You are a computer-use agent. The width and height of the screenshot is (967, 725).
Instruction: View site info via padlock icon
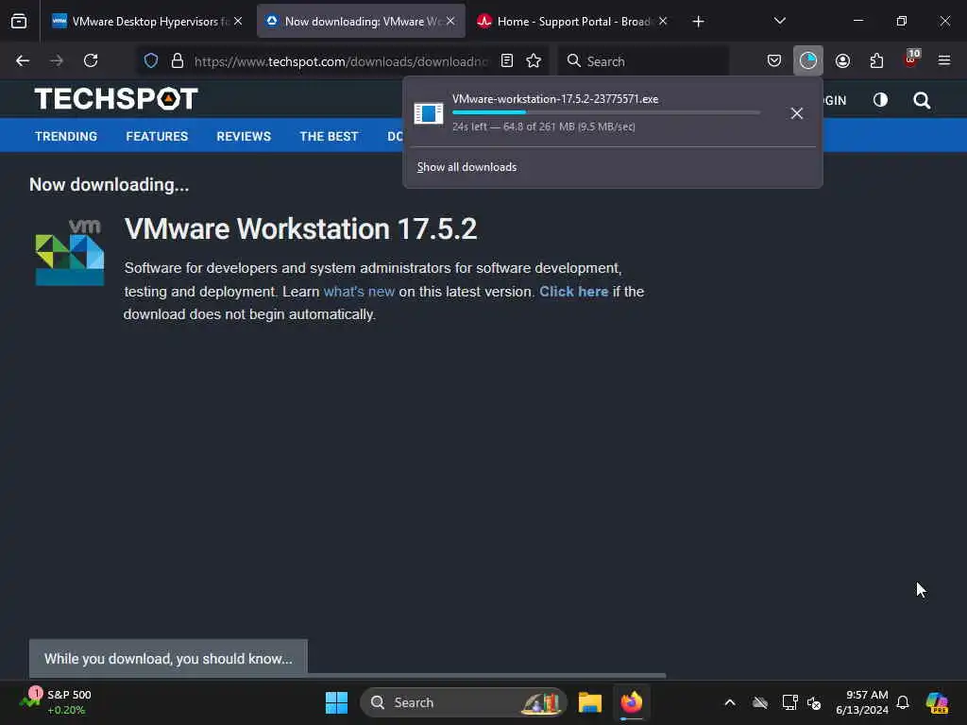point(178,60)
